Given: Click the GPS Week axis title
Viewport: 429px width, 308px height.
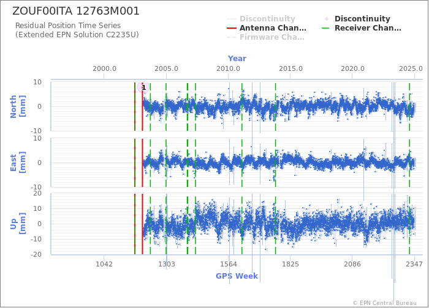Looking at the screenshot, I should click(237, 276).
